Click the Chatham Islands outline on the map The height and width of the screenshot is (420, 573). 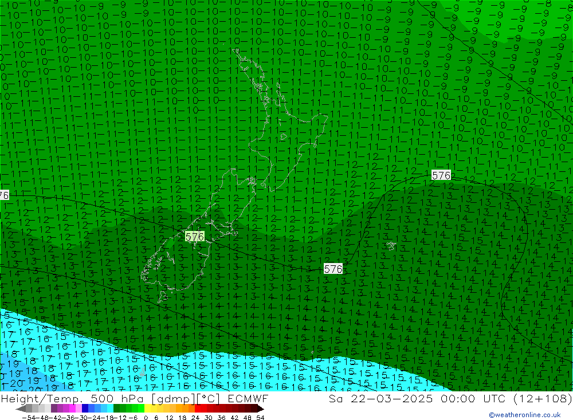(x=391, y=246)
